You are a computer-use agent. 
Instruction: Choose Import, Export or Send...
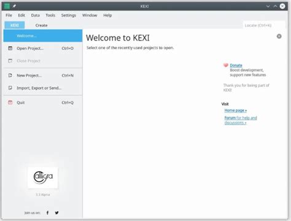point(43,88)
